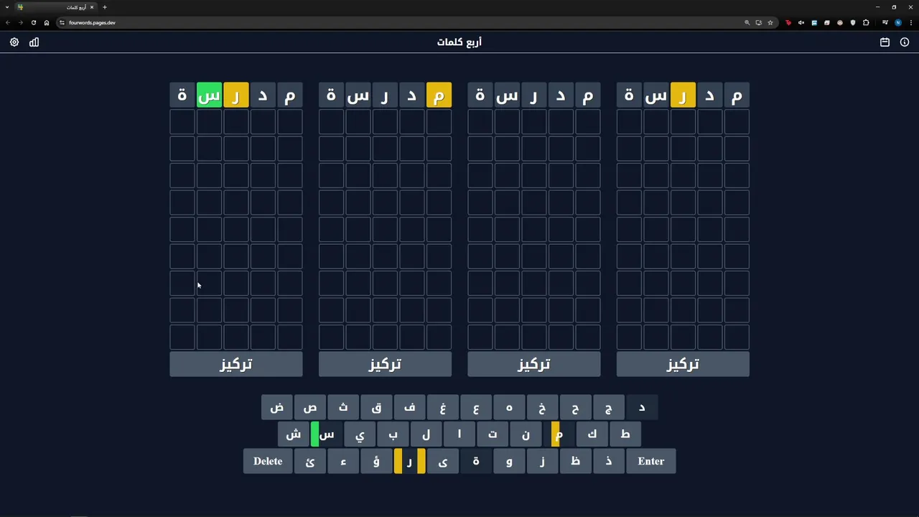Open a new browser tab
Screen dimensions: 919x517
click(104, 7)
